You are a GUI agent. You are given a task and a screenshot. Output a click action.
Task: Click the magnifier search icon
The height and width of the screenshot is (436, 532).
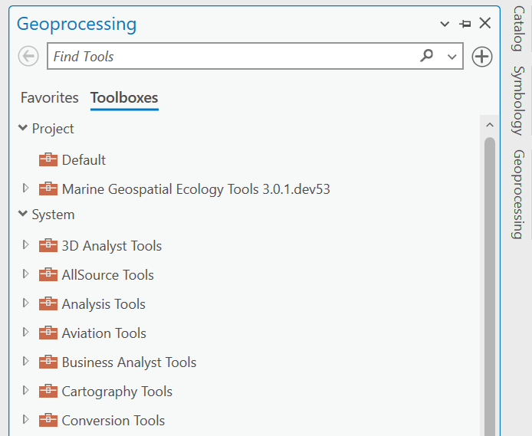coord(426,56)
